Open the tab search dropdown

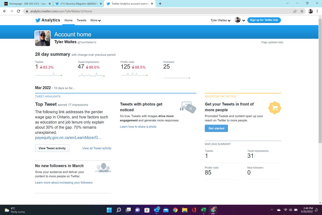(x=287, y=3)
